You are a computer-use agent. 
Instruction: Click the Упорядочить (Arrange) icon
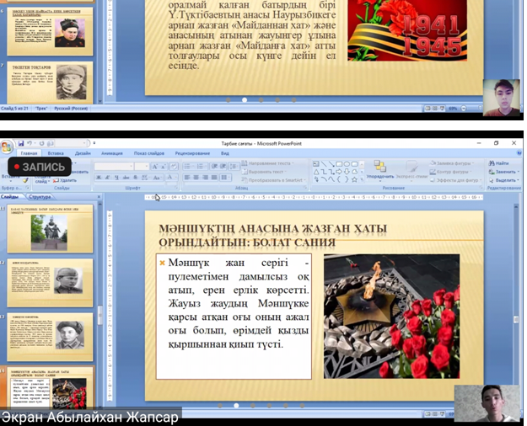point(380,170)
